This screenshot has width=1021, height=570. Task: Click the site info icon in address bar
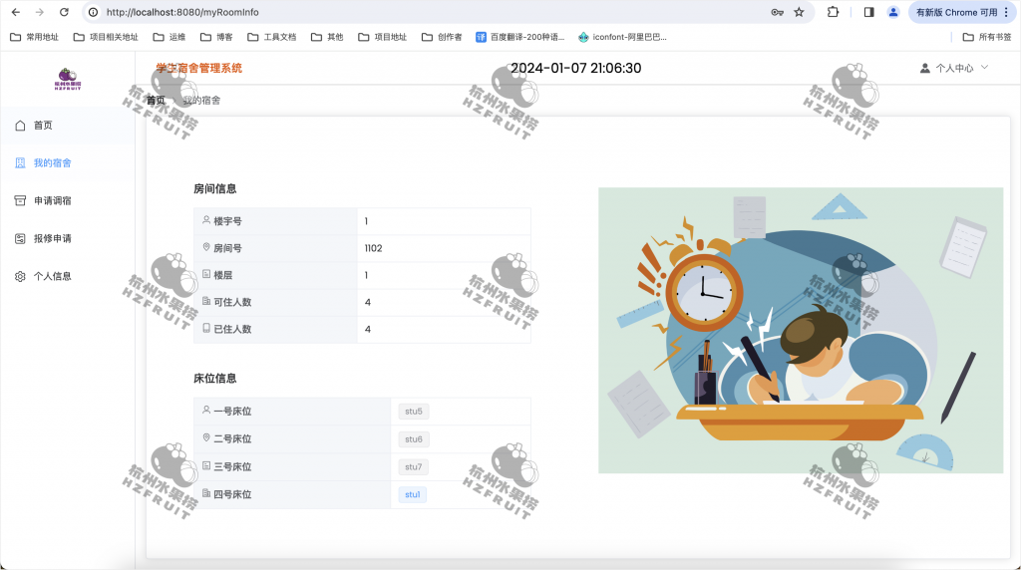coord(93,12)
